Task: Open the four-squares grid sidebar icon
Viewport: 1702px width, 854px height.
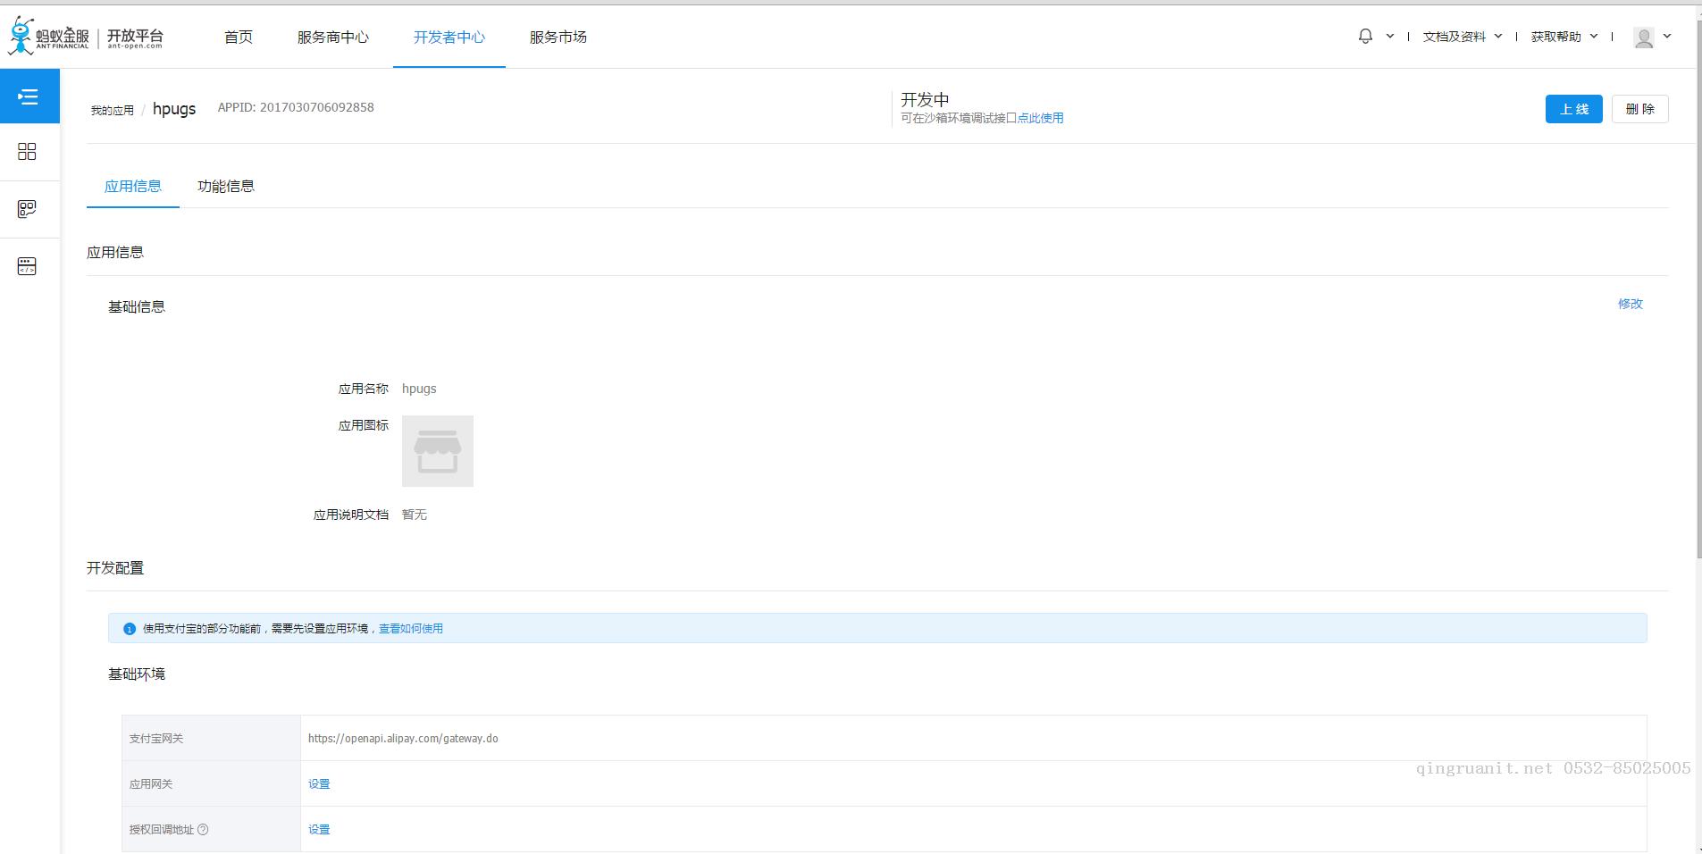Action: click(x=27, y=152)
